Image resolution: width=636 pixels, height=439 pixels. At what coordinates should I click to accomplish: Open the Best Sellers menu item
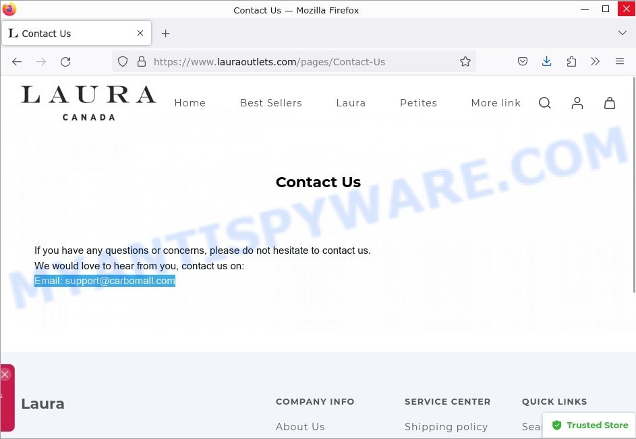(x=271, y=103)
